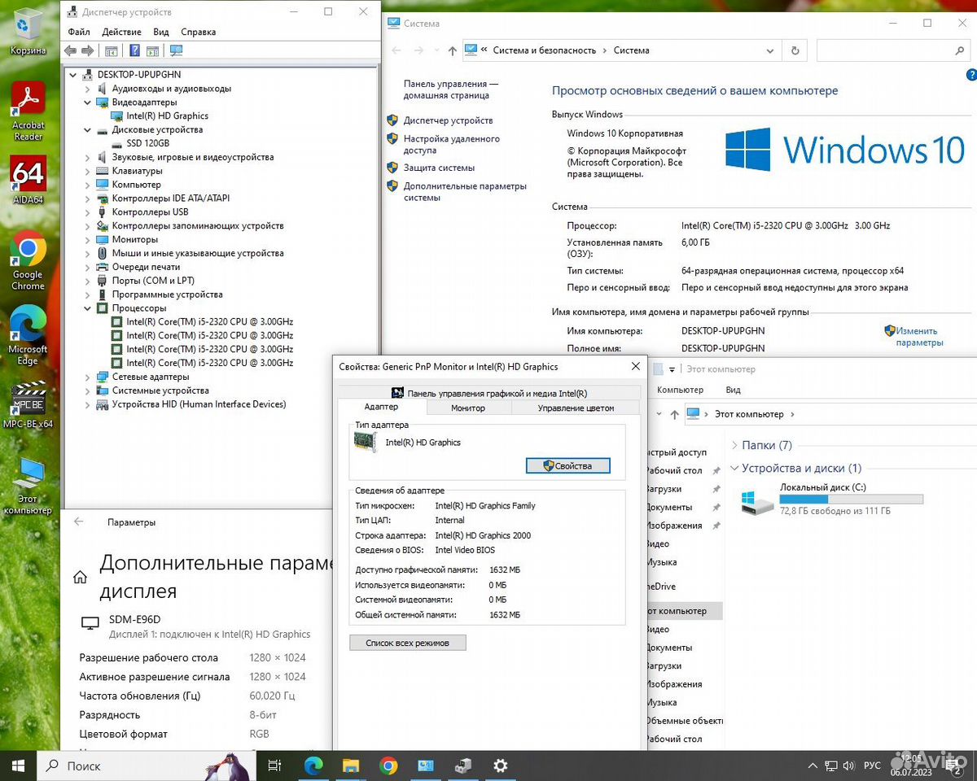Click Back arrow in Device Manager toolbar

pos(70,50)
